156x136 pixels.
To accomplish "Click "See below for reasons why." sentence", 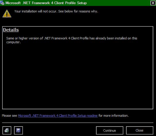I will (78, 11).
